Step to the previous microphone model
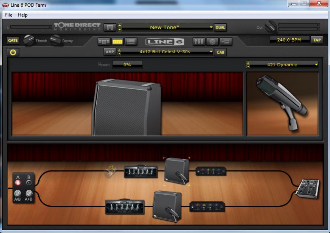Viewport: 330px width, 233px height. pyautogui.click(x=248, y=63)
